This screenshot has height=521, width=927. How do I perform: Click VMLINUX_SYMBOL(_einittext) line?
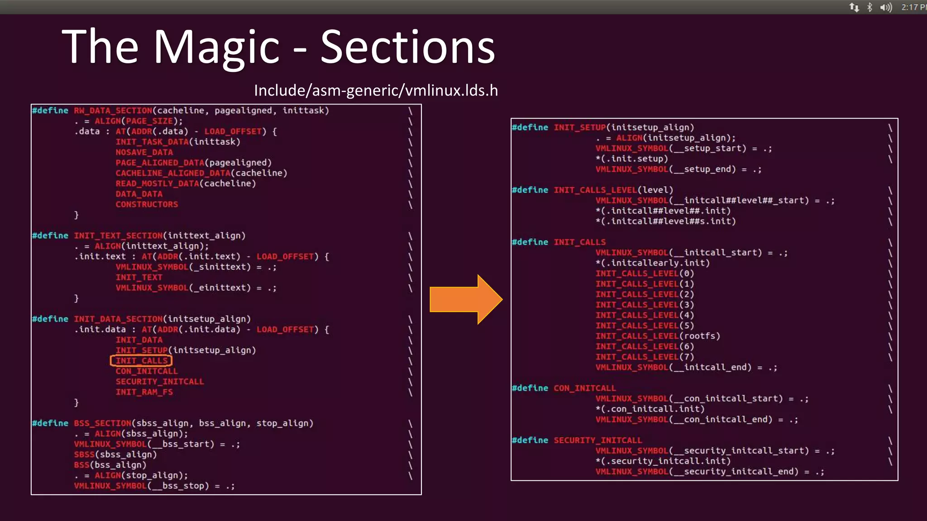[x=196, y=288]
